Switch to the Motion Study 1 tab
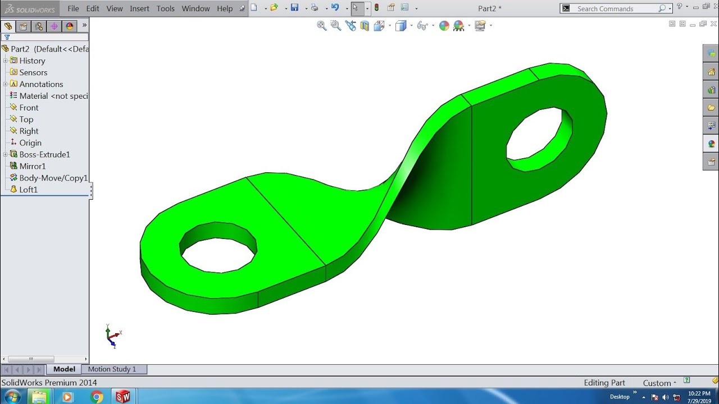The width and height of the screenshot is (719, 404). coord(112,369)
